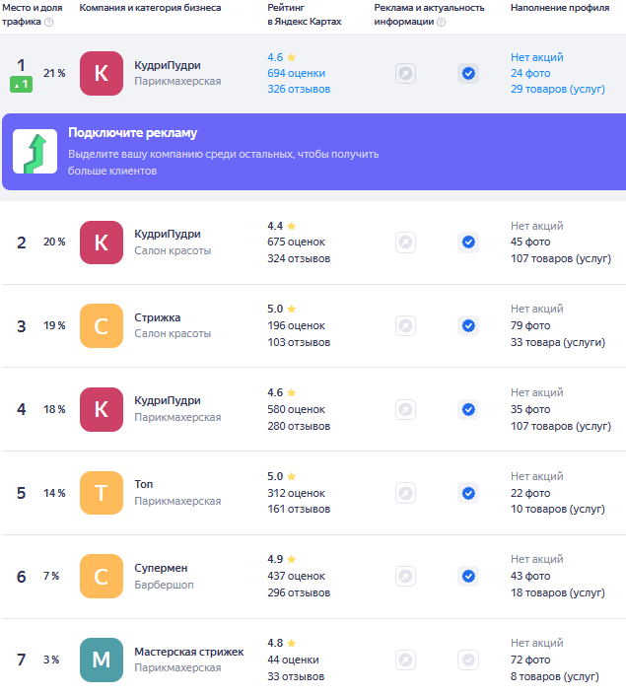Click the 'Супермен' company name
Viewport: 626px width, 695px height.
tap(161, 568)
